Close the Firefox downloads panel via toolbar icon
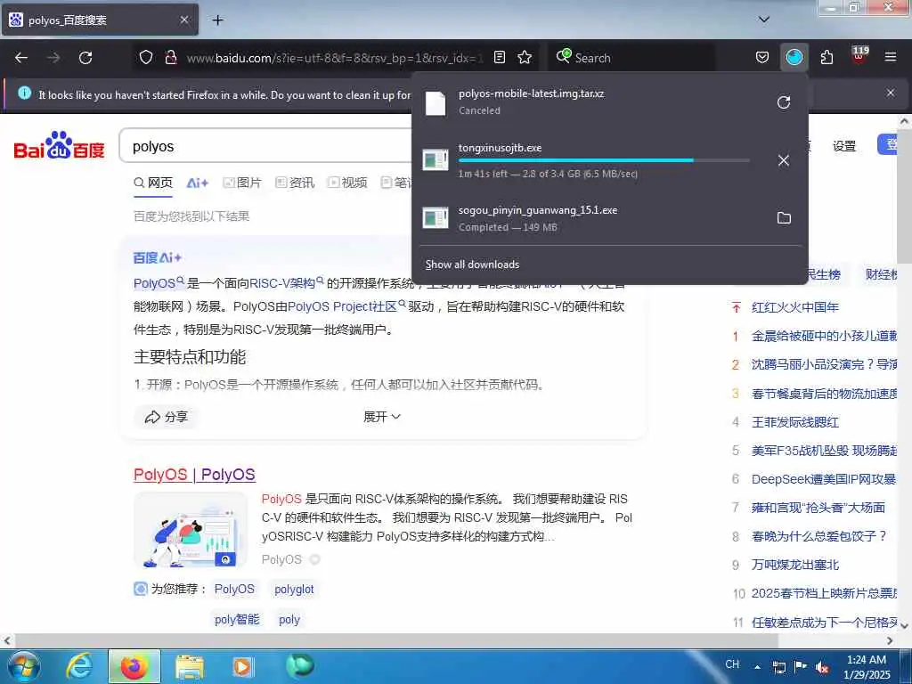Image resolution: width=912 pixels, height=684 pixels. coord(794,57)
